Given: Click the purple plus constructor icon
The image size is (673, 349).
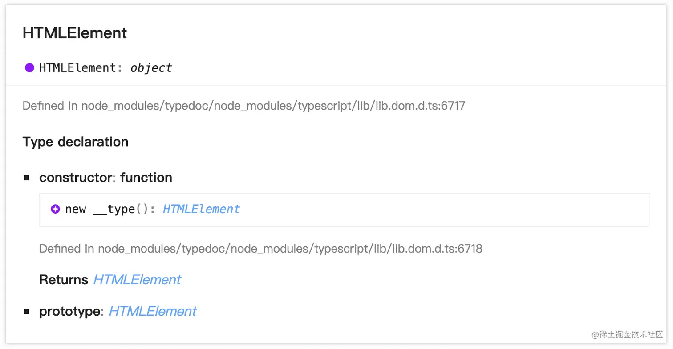Looking at the screenshot, I should pyautogui.click(x=55, y=209).
